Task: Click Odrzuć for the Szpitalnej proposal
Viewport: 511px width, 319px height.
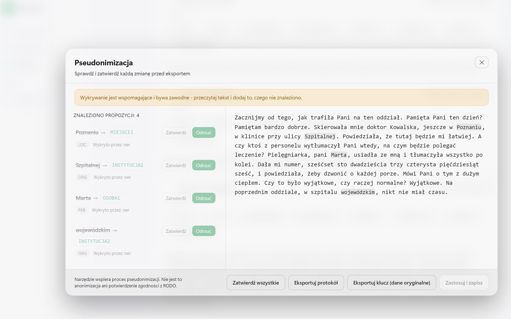Action: pos(204,165)
